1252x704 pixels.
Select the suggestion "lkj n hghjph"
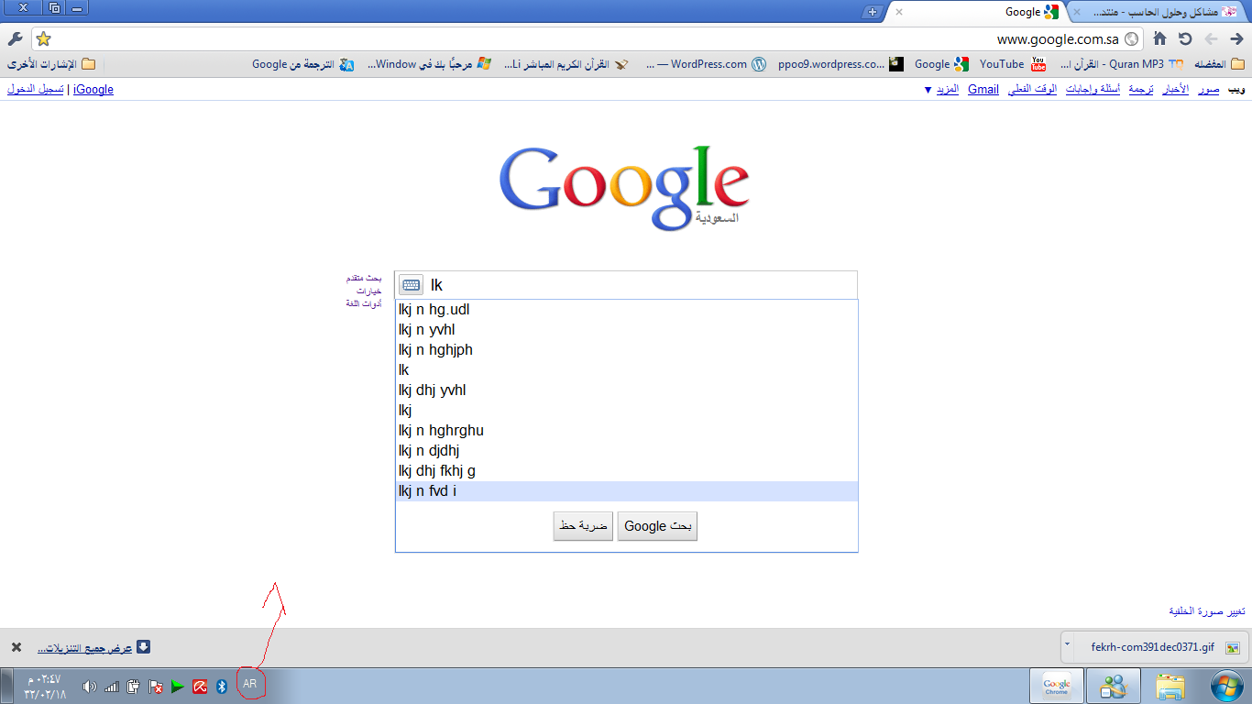click(x=435, y=350)
